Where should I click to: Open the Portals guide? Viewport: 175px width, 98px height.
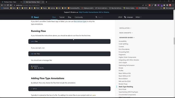(x=121, y=68)
